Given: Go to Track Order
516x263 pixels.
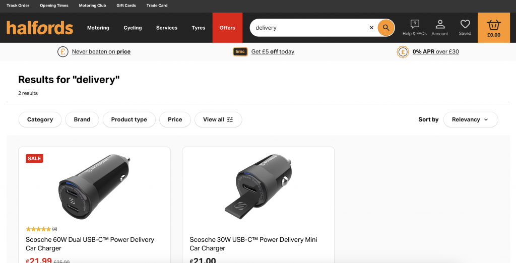Looking at the screenshot, I should [18, 6].
